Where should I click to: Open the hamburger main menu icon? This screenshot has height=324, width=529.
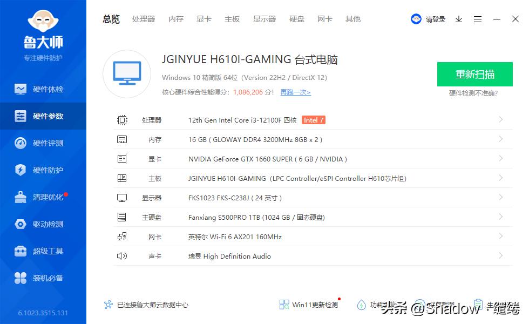pos(477,19)
